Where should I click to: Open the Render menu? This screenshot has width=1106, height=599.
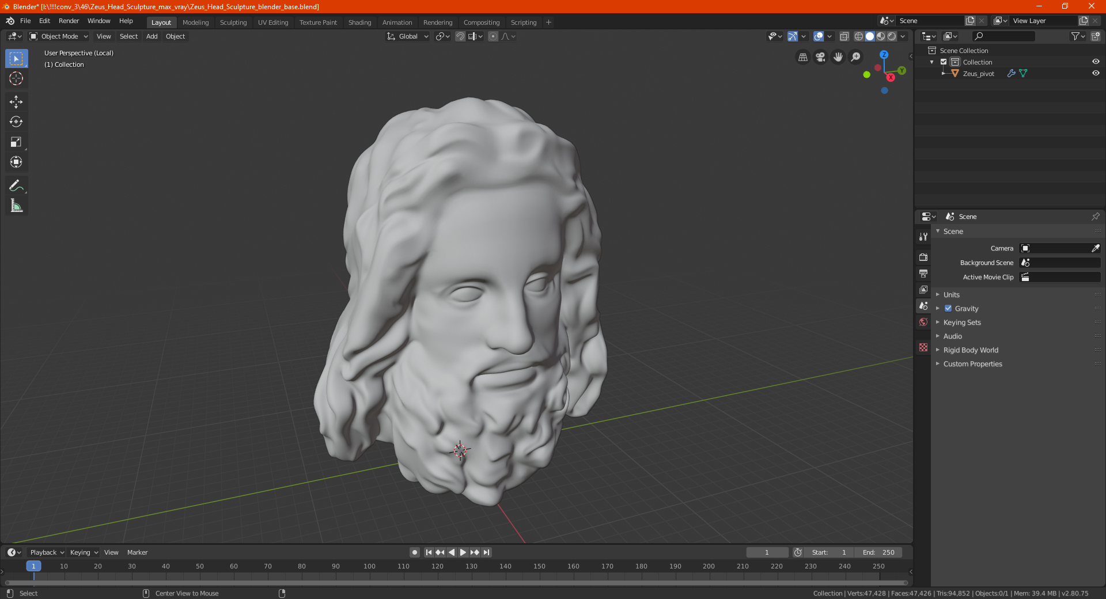tap(69, 21)
